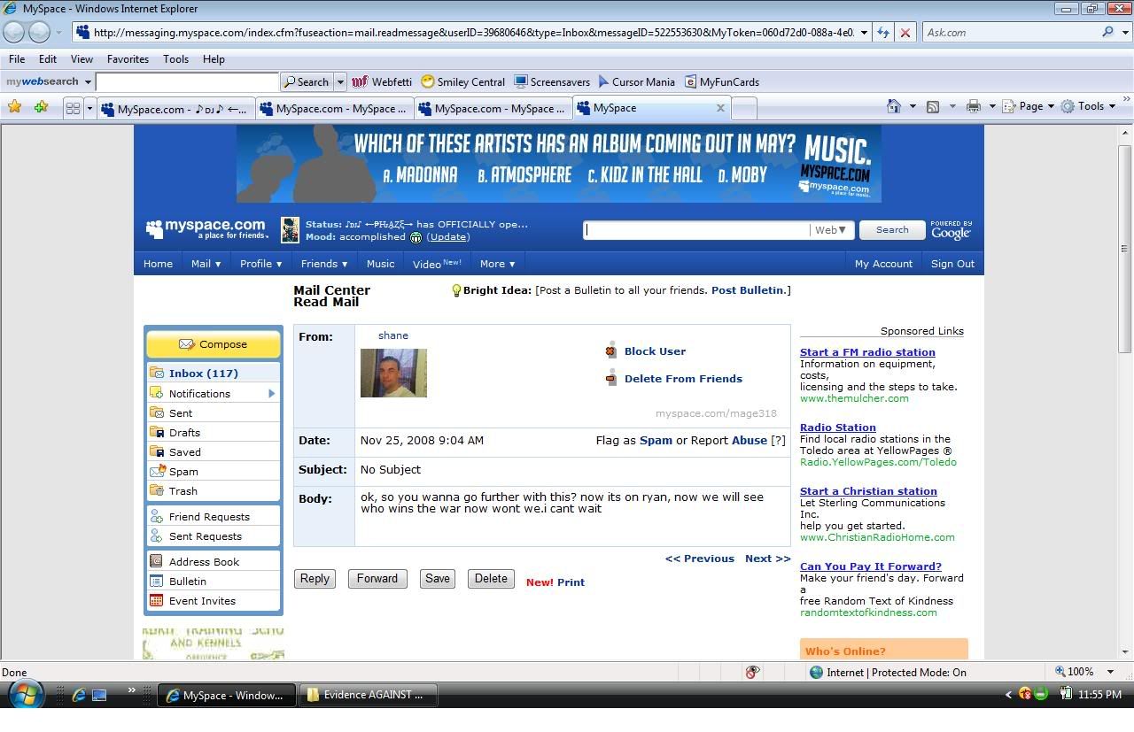1134x732 pixels.
Task: Click the Reply button
Action: click(x=315, y=579)
